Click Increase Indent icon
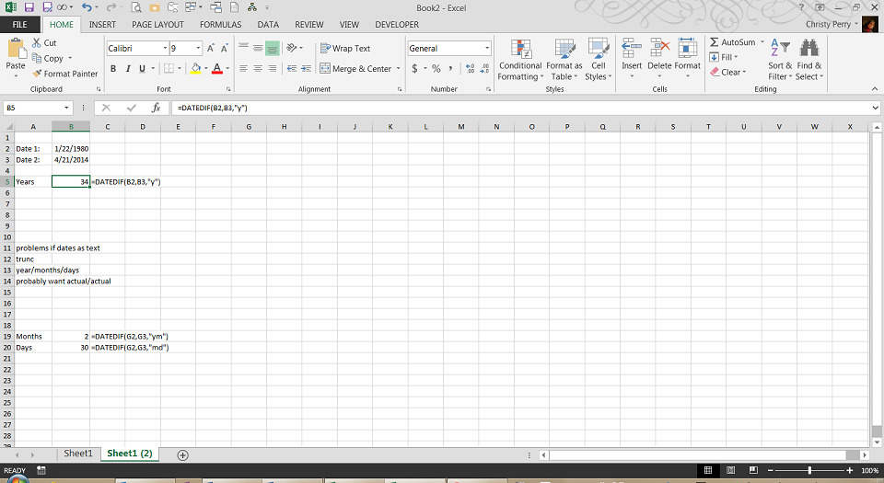This screenshot has width=884, height=483. (x=306, y=68)
